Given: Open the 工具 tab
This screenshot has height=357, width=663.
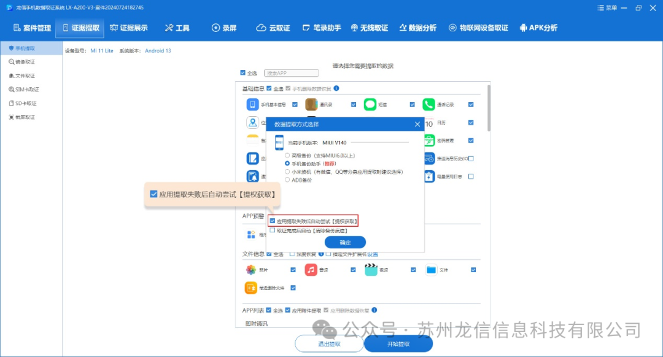Looking at the screenshot, I should [177, 28].
